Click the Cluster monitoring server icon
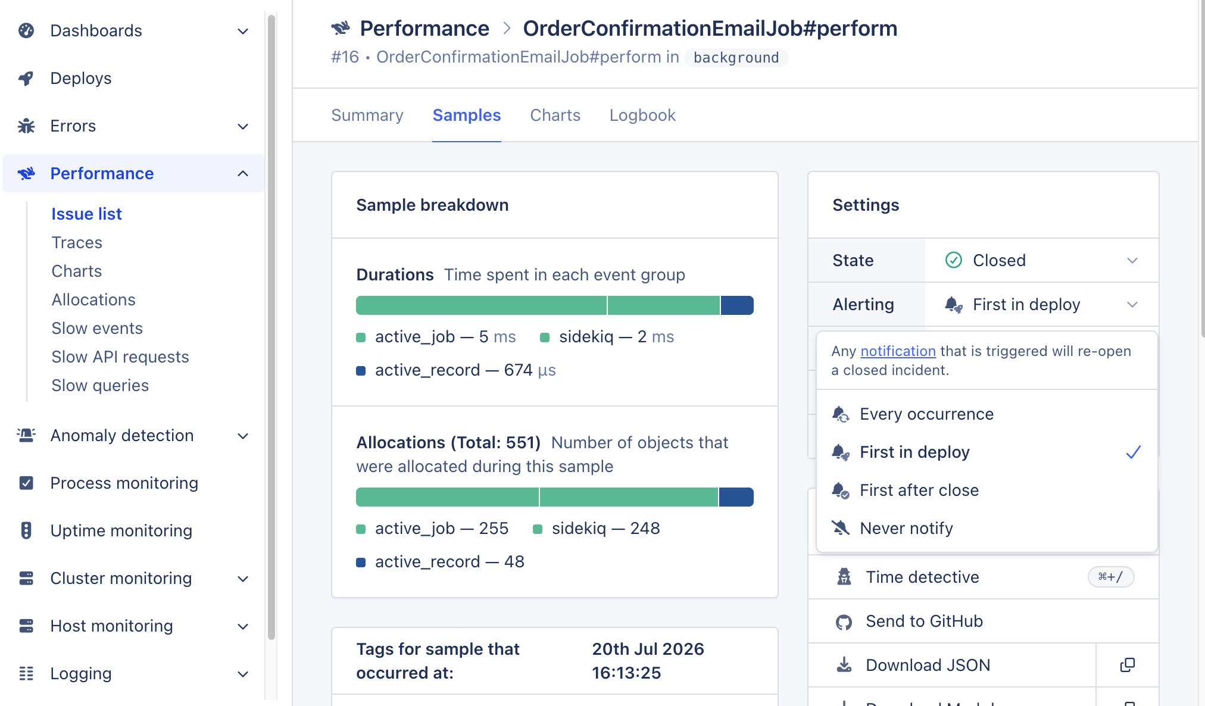This screenshot has height=706, width=1205. 26,578
